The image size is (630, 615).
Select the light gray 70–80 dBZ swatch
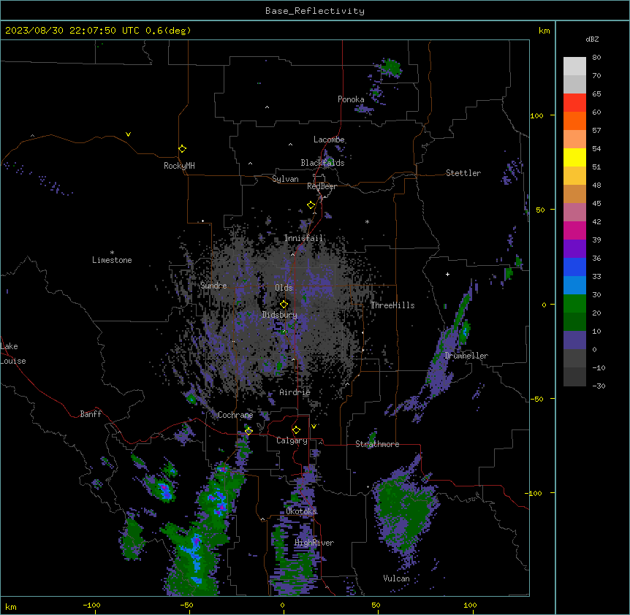(x=574, y=66)
